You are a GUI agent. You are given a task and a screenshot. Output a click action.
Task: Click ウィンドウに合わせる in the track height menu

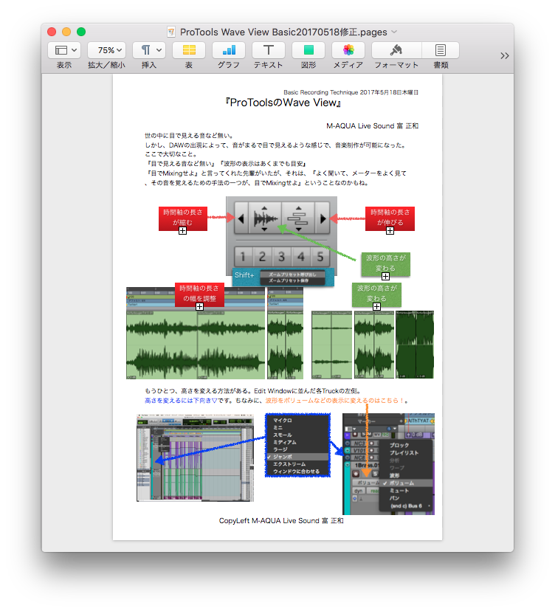(296, 472)
